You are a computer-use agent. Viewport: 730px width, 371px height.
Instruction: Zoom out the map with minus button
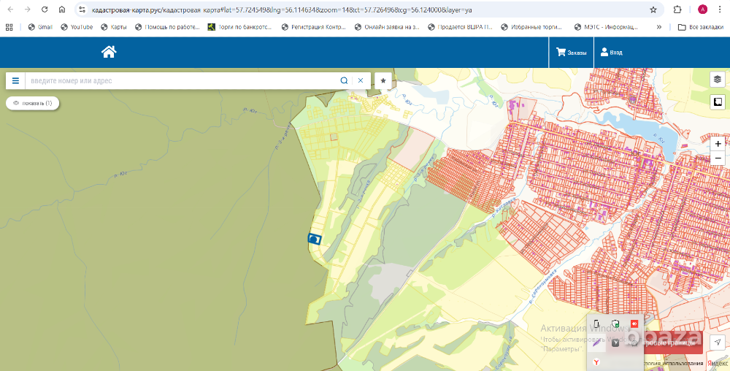coord(718,158)
